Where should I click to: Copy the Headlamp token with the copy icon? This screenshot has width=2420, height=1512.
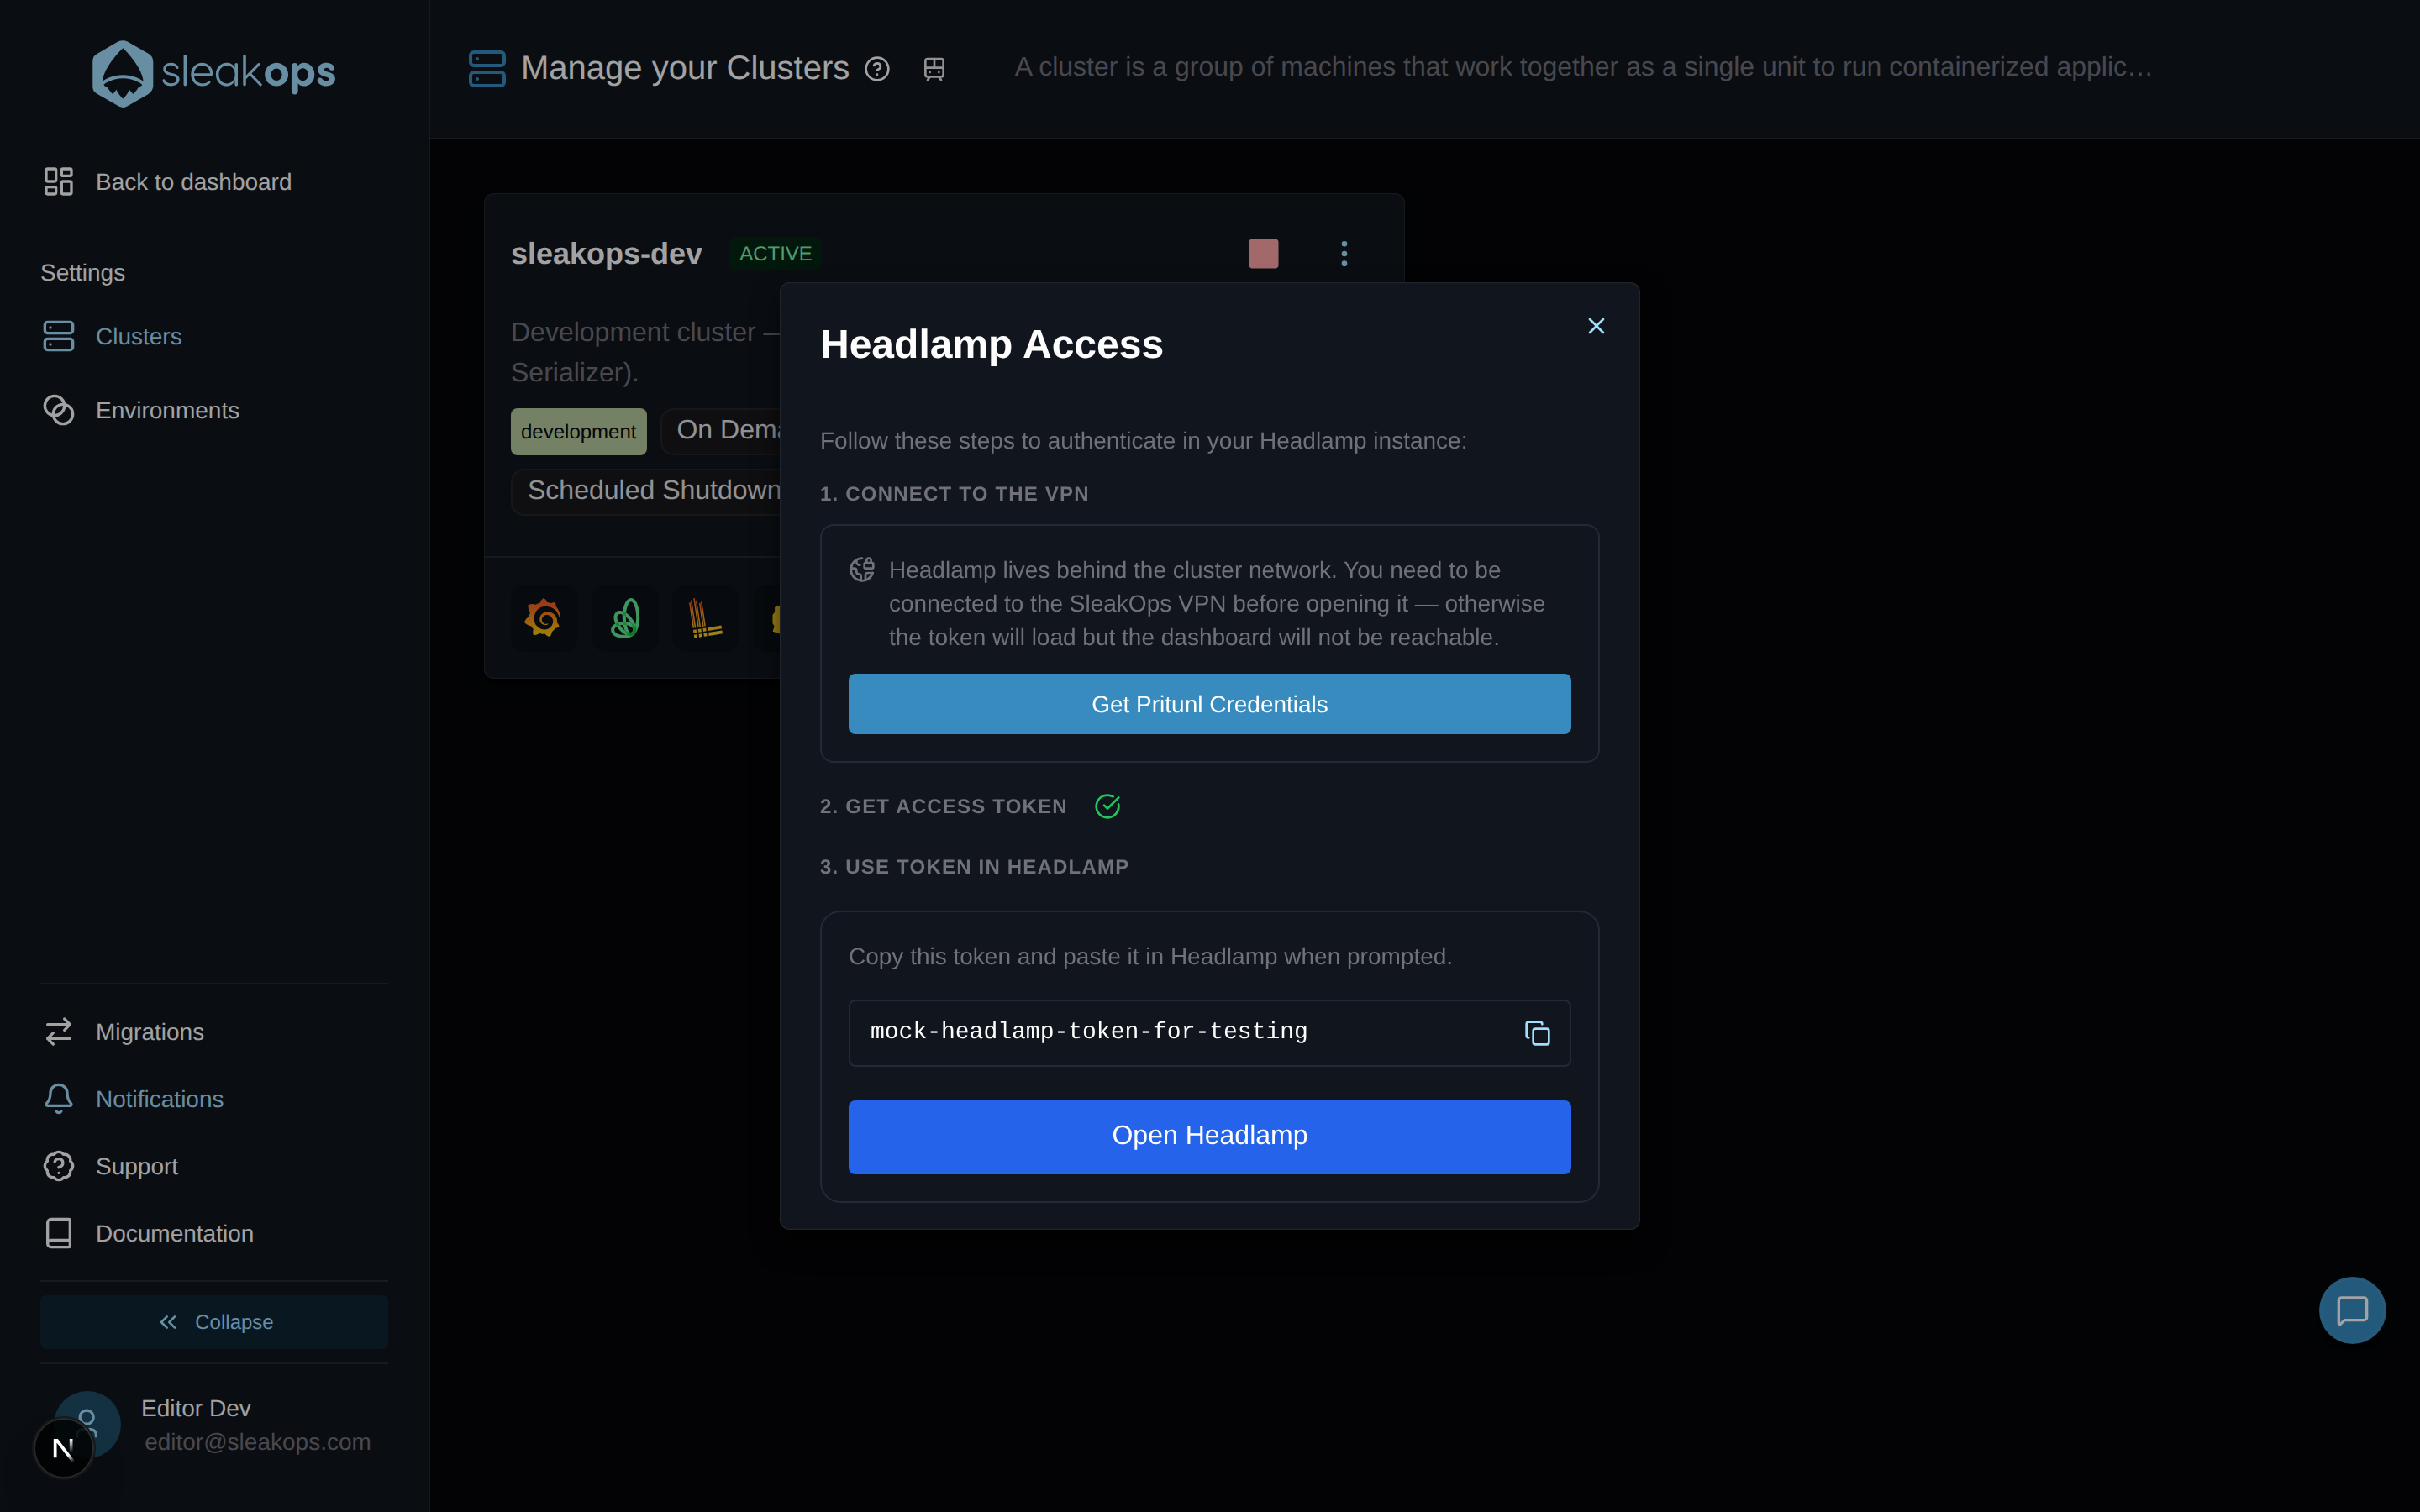pos(1537,1033)
